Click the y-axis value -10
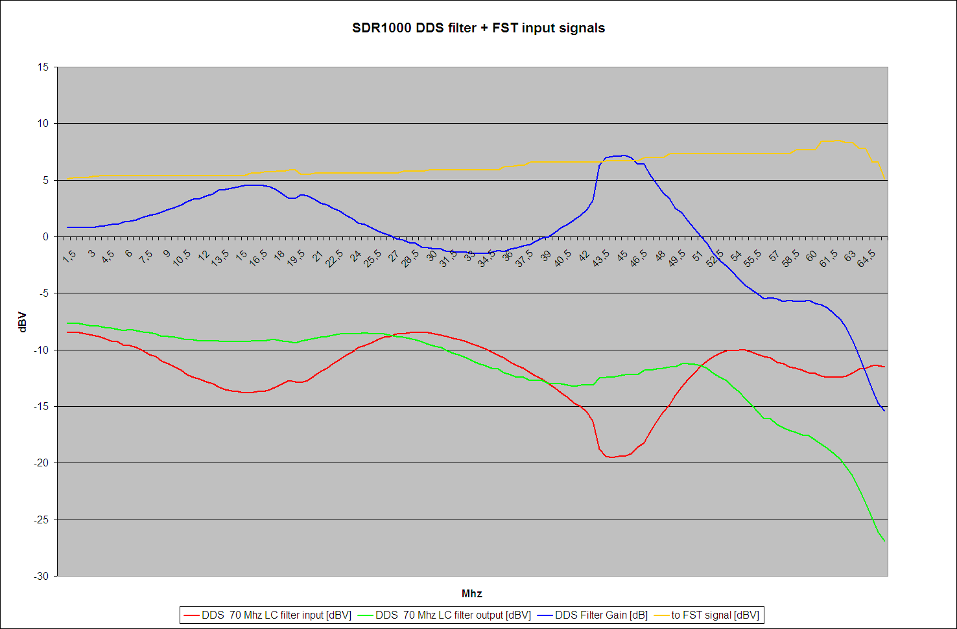The width and height of the screenshot is (957, 629). (41, 350)
